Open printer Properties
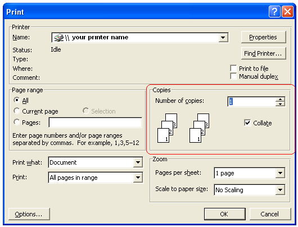 (x=263, y=37)
